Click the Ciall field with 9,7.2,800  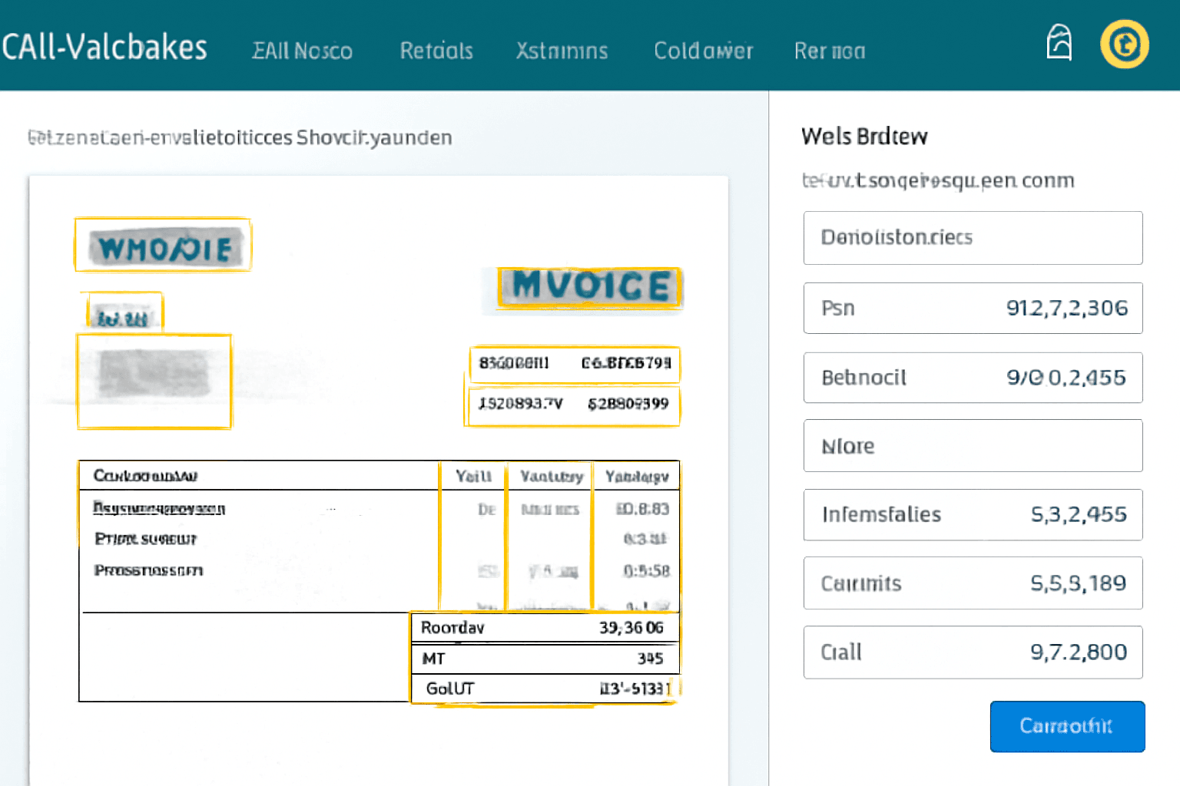pyautogui.click(x=973, y=652)
